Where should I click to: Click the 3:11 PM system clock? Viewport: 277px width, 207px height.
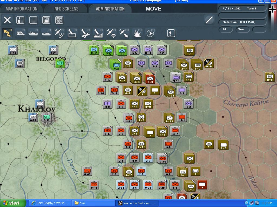pyautogui.click(x=267, y=203)
